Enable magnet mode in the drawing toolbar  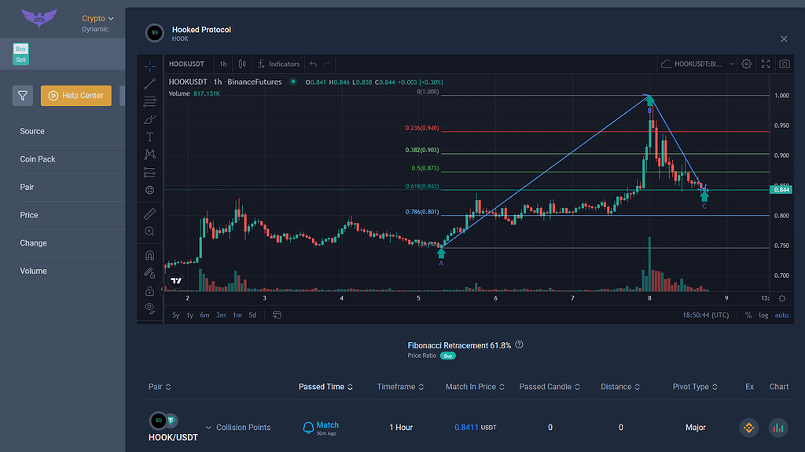click(x=151, y=254)
